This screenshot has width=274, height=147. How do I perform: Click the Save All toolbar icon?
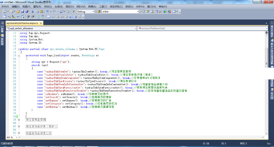tap(27, 12)
